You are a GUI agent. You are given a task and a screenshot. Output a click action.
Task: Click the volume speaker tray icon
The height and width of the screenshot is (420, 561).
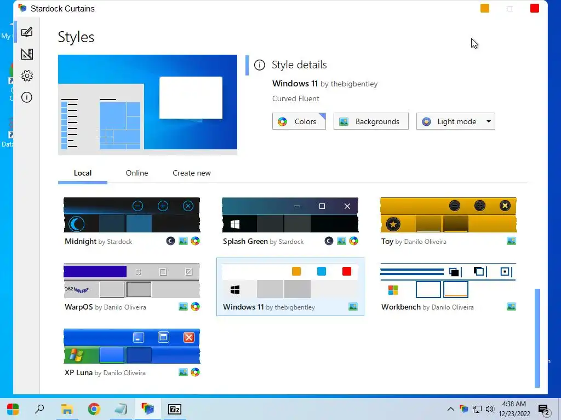click(490, 409)
